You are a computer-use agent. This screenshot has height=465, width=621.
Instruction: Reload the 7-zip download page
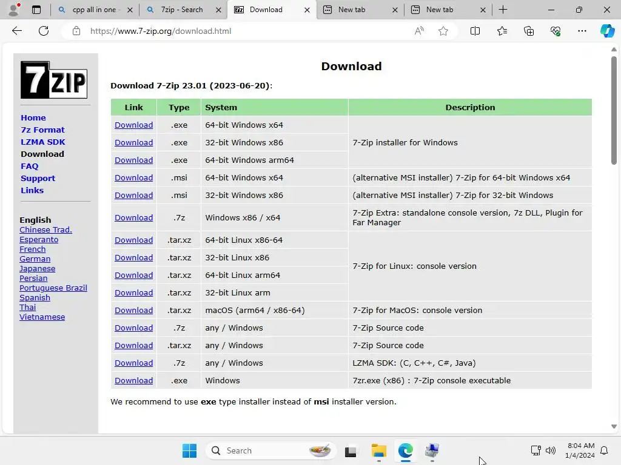click(x=44, y=31)
